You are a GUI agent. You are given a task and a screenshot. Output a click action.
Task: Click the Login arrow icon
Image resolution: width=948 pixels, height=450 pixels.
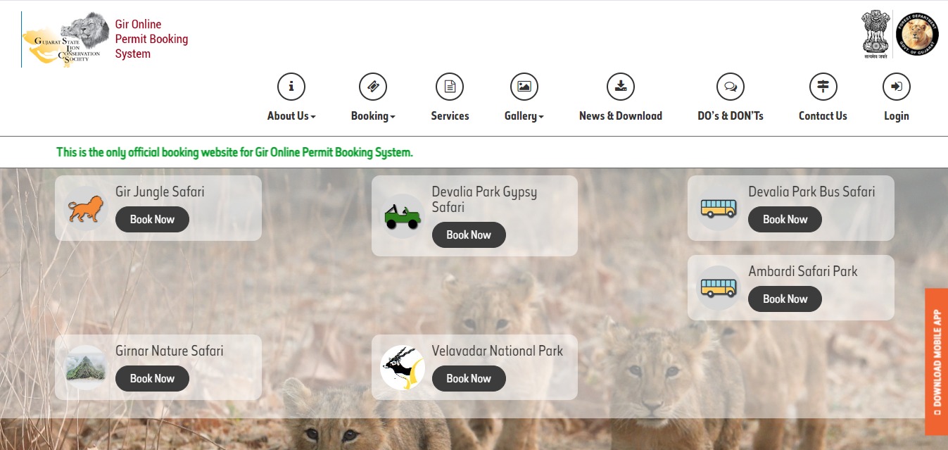(897, 87)
